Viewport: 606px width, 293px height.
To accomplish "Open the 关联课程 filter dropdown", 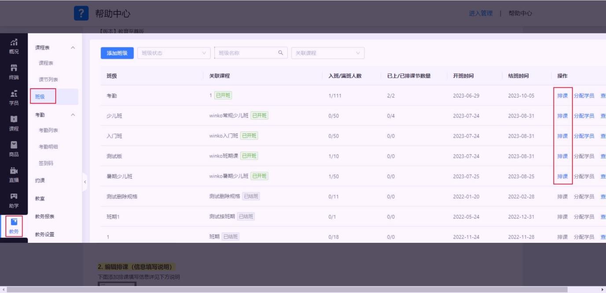I will pos(327,53).
